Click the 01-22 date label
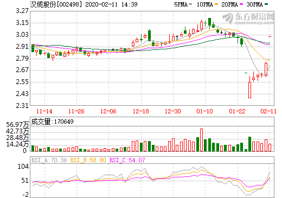282x198 pixels. coord(238,111)
